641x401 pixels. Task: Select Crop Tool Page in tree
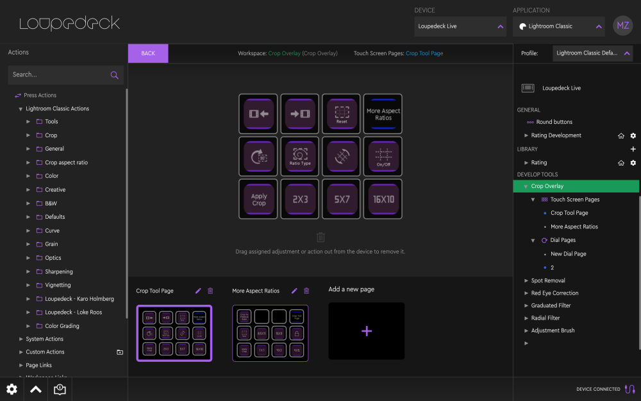569,213
